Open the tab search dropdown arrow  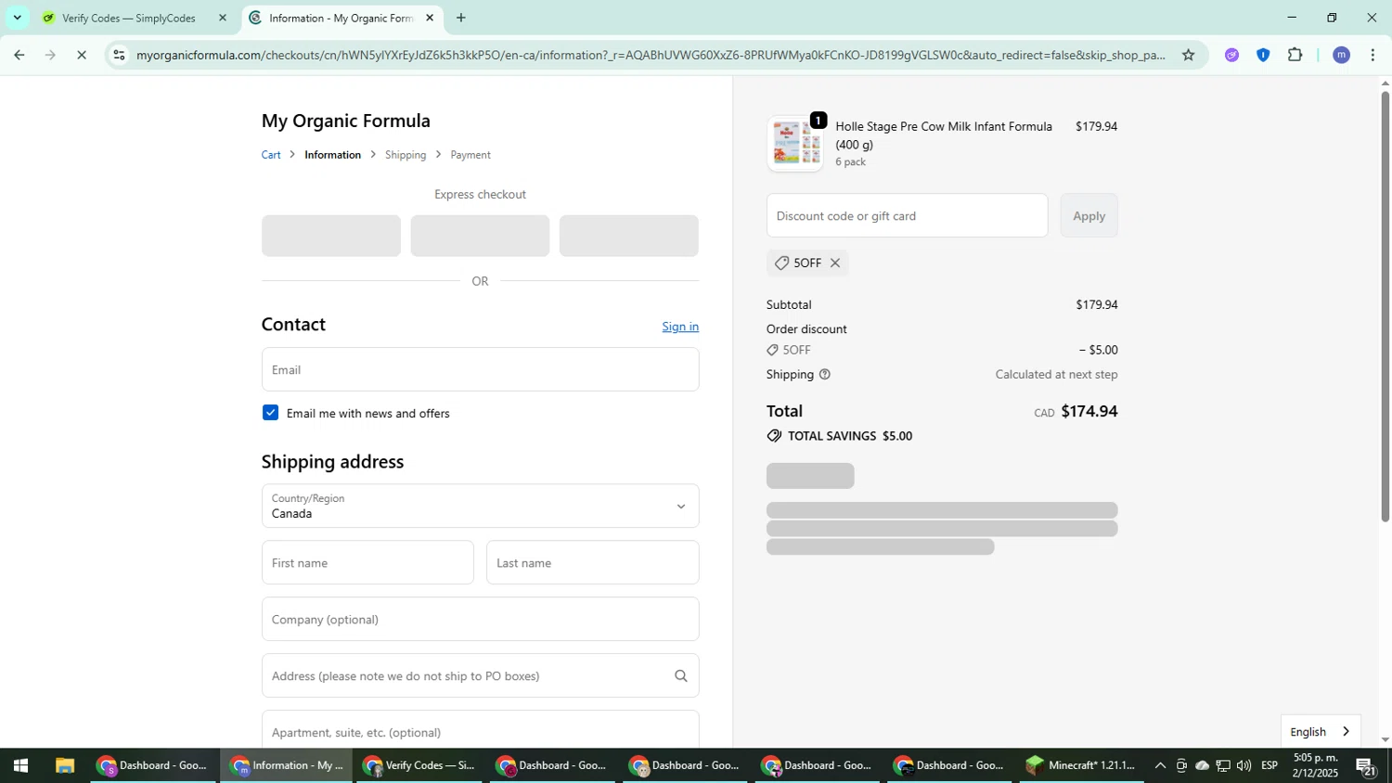17,18
